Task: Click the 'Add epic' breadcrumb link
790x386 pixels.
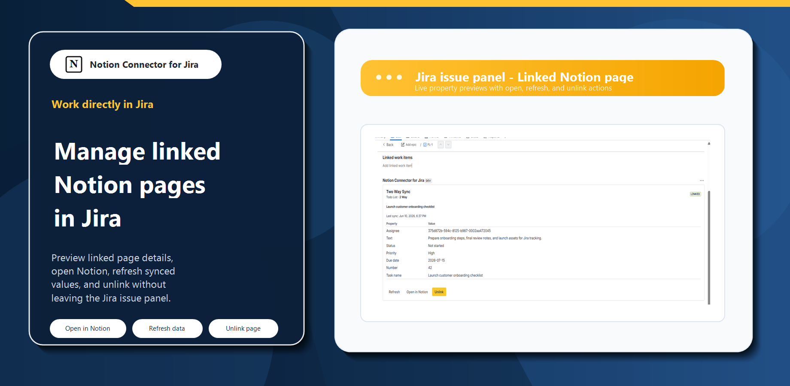Action: pyautogui.click(x=411, y=145)
